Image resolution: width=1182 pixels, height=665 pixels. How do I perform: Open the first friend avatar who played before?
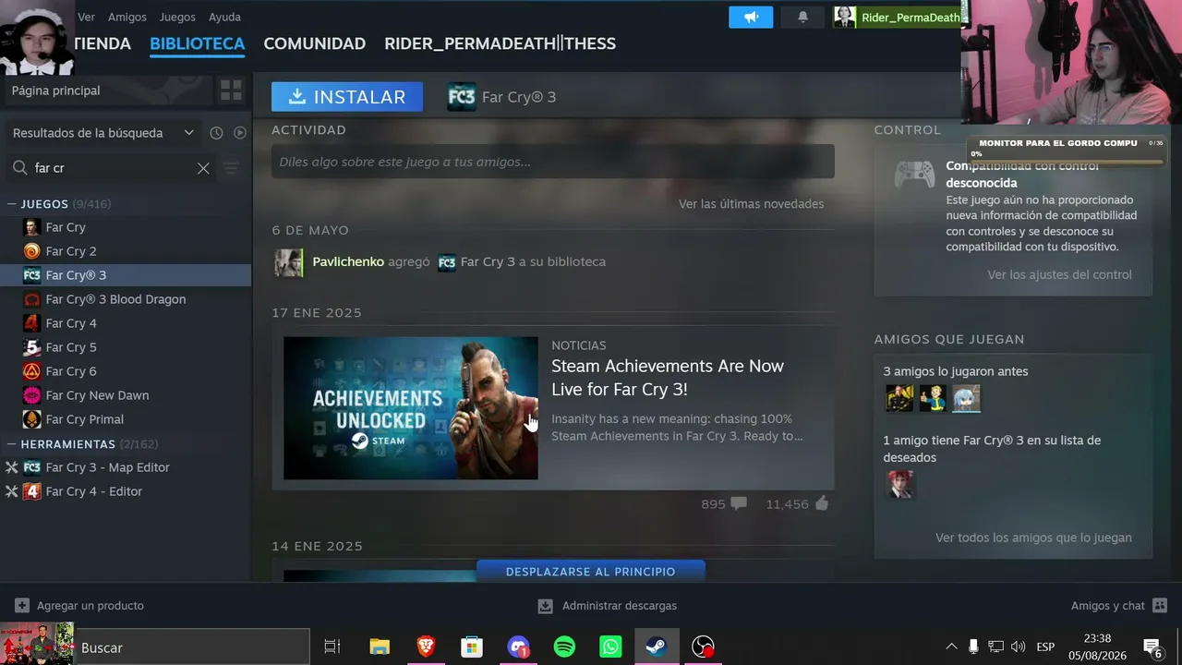(x=899, y=399)
